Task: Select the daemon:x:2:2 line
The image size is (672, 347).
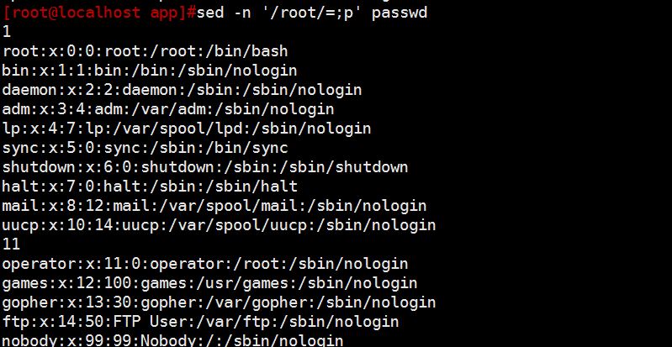Action: click(x=182, y=90)
